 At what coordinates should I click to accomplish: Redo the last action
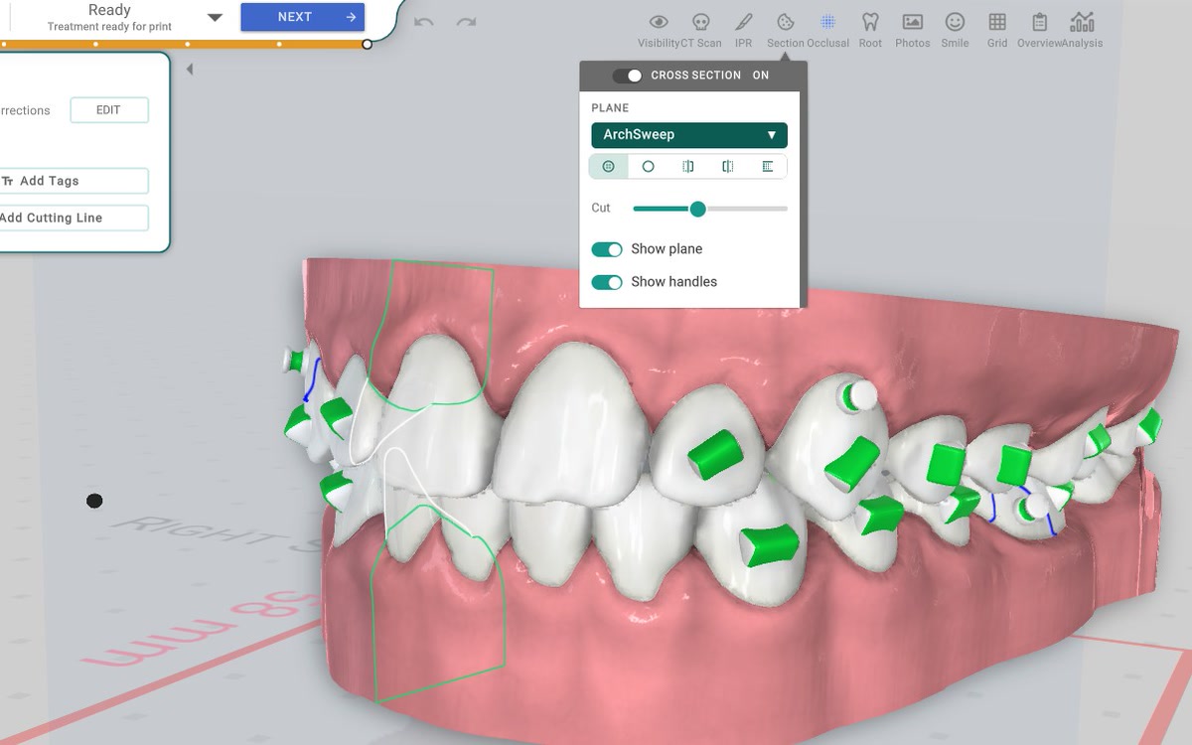[465, 22]
